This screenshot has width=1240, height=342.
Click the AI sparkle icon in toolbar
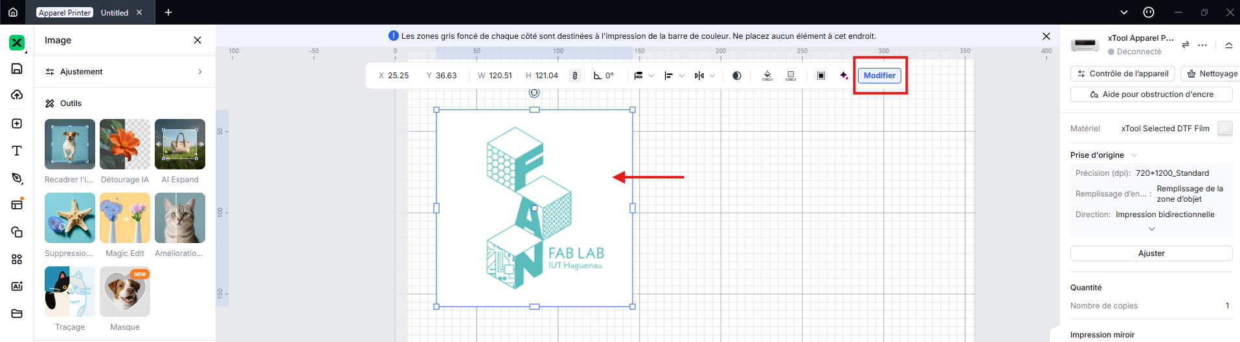[844, 76]
